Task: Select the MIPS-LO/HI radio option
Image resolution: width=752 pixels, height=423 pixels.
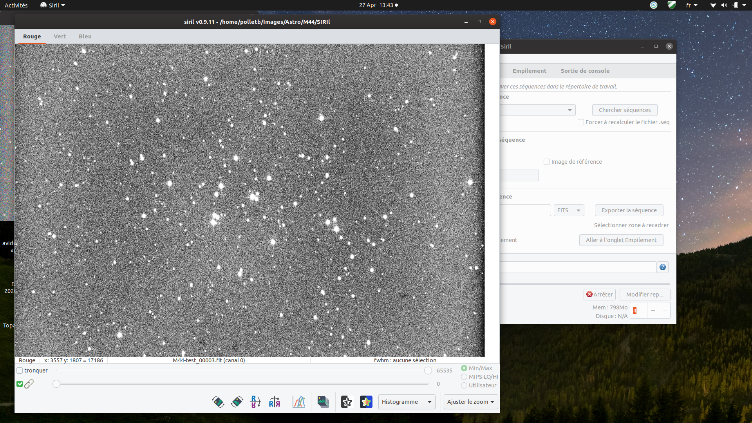Action: (x=464, y=377)
